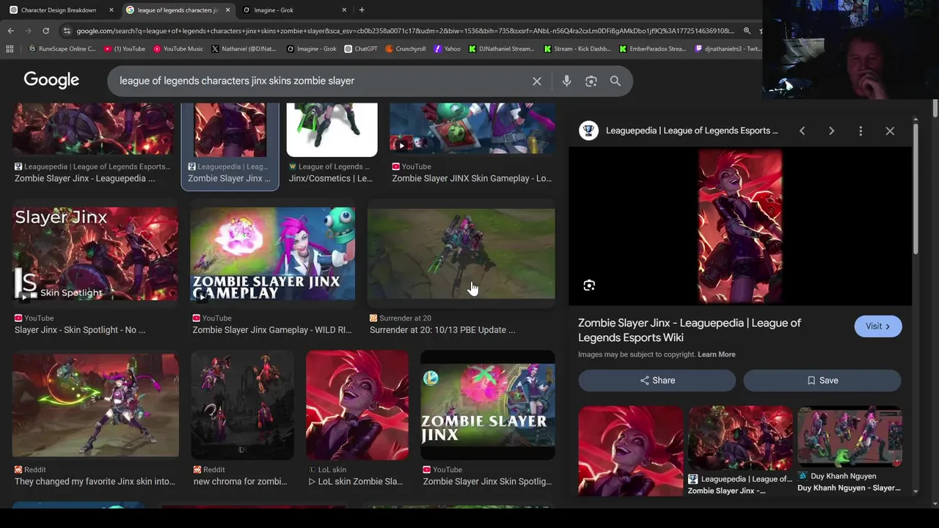Open Stream - Kick Dashboard bookmark
939x528 pixels.
(x=577, y=48)
